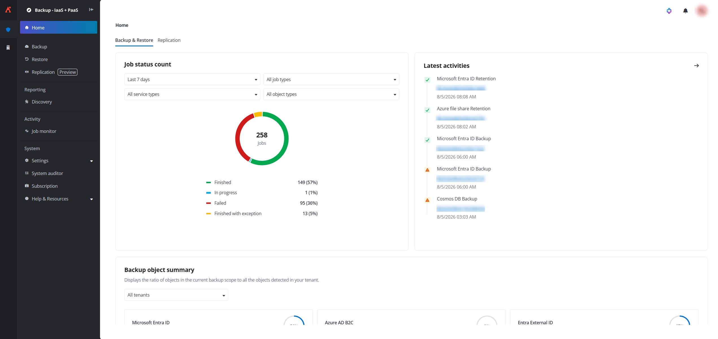Click the Replication icon in sidebar
718x339 pixels.
point(27,72)
